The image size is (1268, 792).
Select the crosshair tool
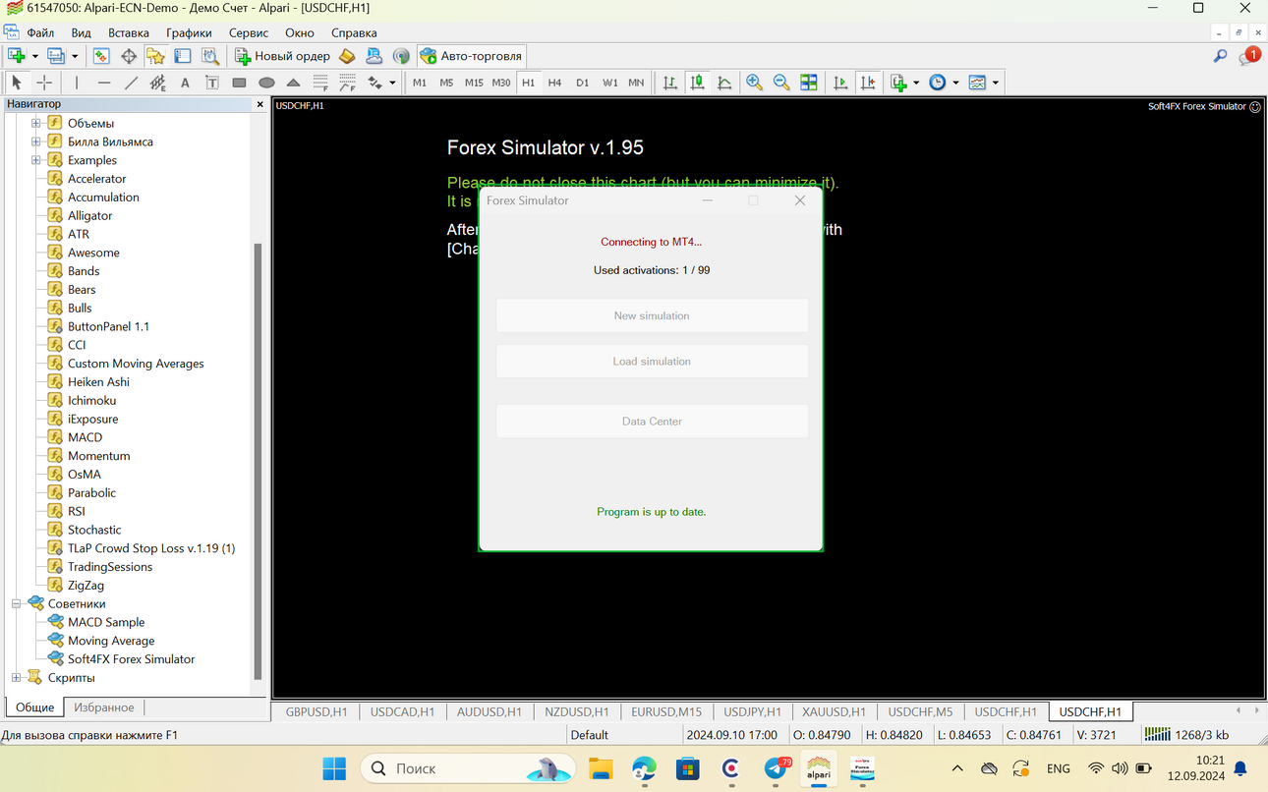click(44, 83)
